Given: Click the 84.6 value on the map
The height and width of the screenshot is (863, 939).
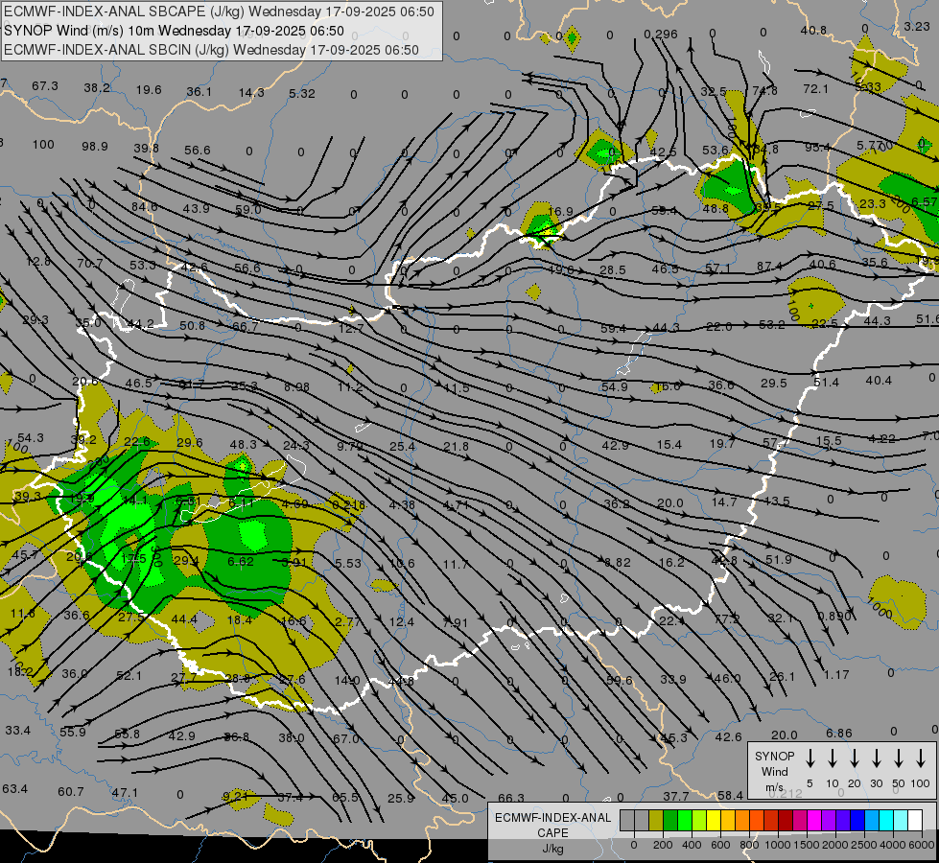Looking at the screenshot, I should pos(144,206).
